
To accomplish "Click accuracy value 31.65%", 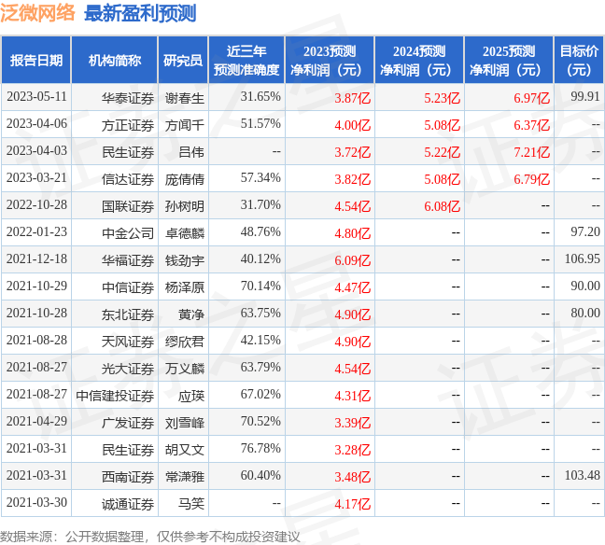I will 260,97.
